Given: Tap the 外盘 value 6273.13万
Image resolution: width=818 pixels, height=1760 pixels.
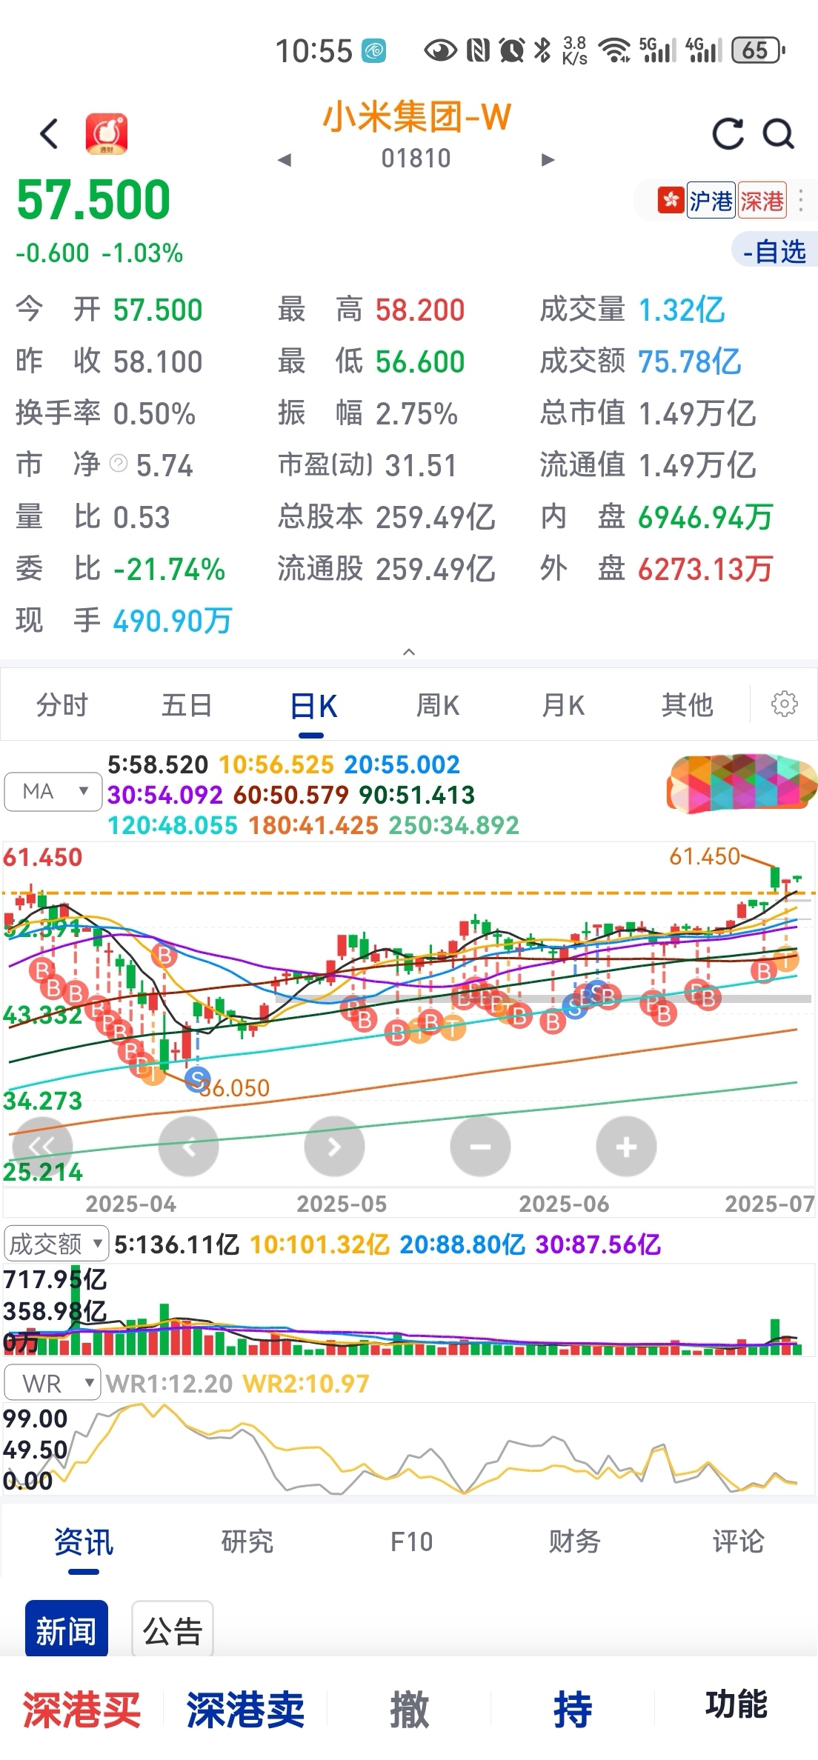Looking at the screenshot, I should 705,570.
